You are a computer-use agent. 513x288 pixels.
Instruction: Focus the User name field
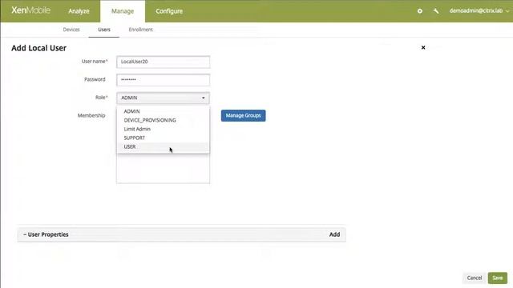163,62
